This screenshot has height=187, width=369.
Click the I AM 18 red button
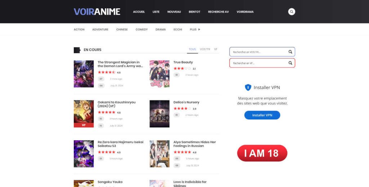point(262,153)
